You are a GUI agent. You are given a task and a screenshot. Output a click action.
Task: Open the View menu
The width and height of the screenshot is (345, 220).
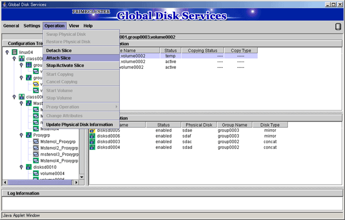point(74,26)
